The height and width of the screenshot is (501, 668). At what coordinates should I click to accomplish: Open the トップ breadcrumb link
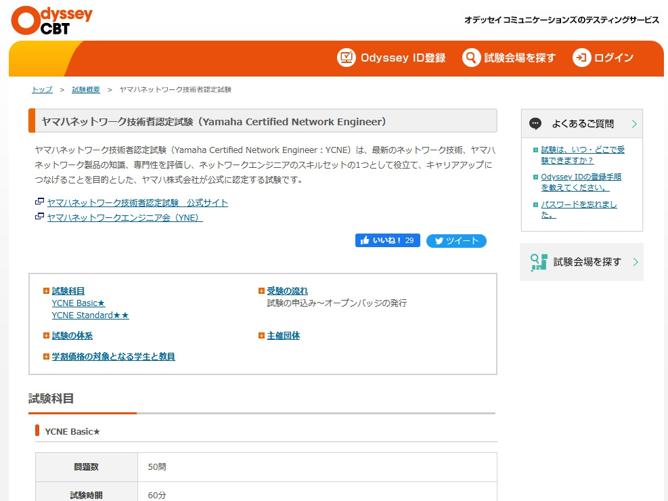(x=41, y=89)
